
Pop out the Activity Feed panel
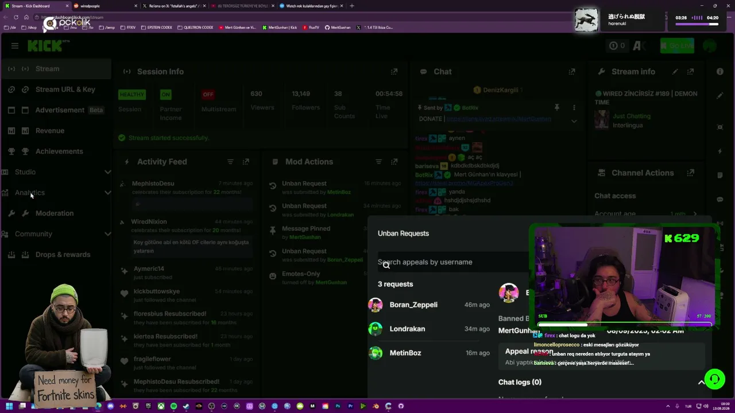[x=246, y=162]
